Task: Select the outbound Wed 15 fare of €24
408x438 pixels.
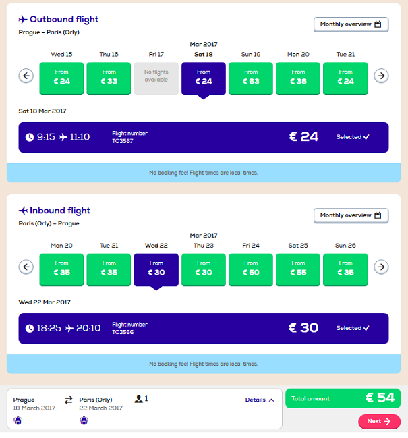Action: (61, 78)
